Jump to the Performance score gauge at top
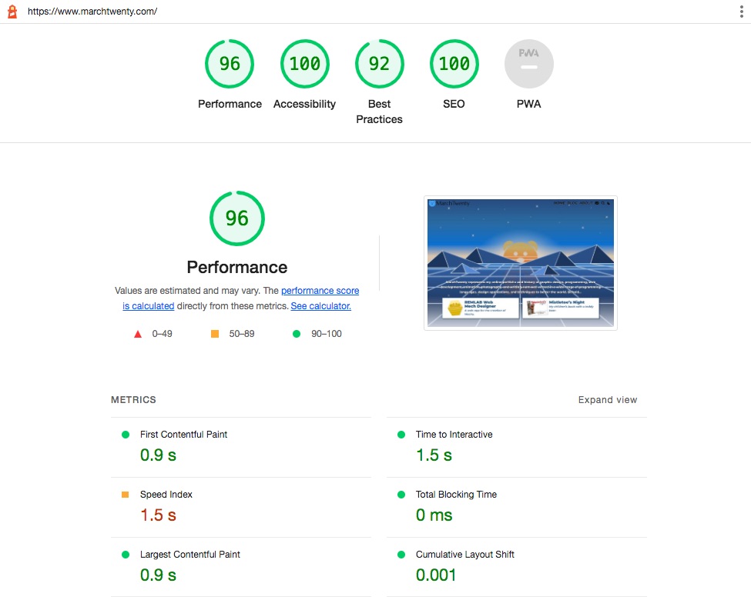 (x=230, y=64)
